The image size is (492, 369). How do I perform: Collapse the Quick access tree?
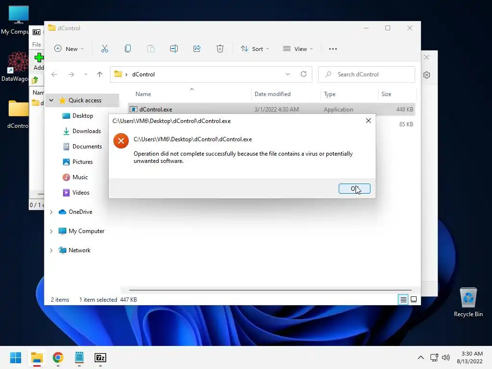click(x=51, y=100)
